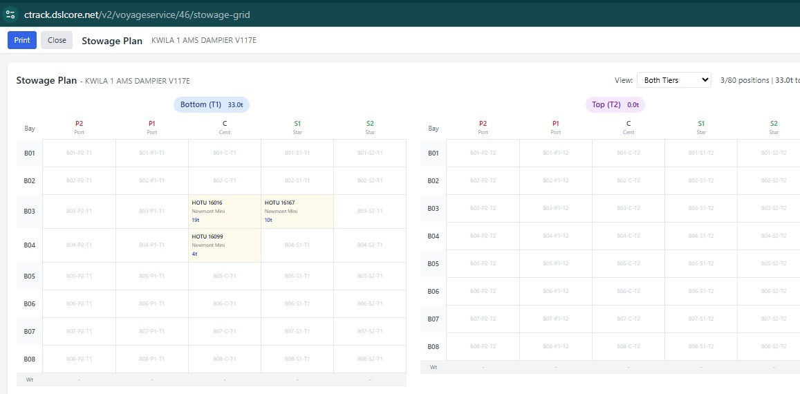
Task: Click the Top (T2) tier badge
Action: (x=615, y=104)
